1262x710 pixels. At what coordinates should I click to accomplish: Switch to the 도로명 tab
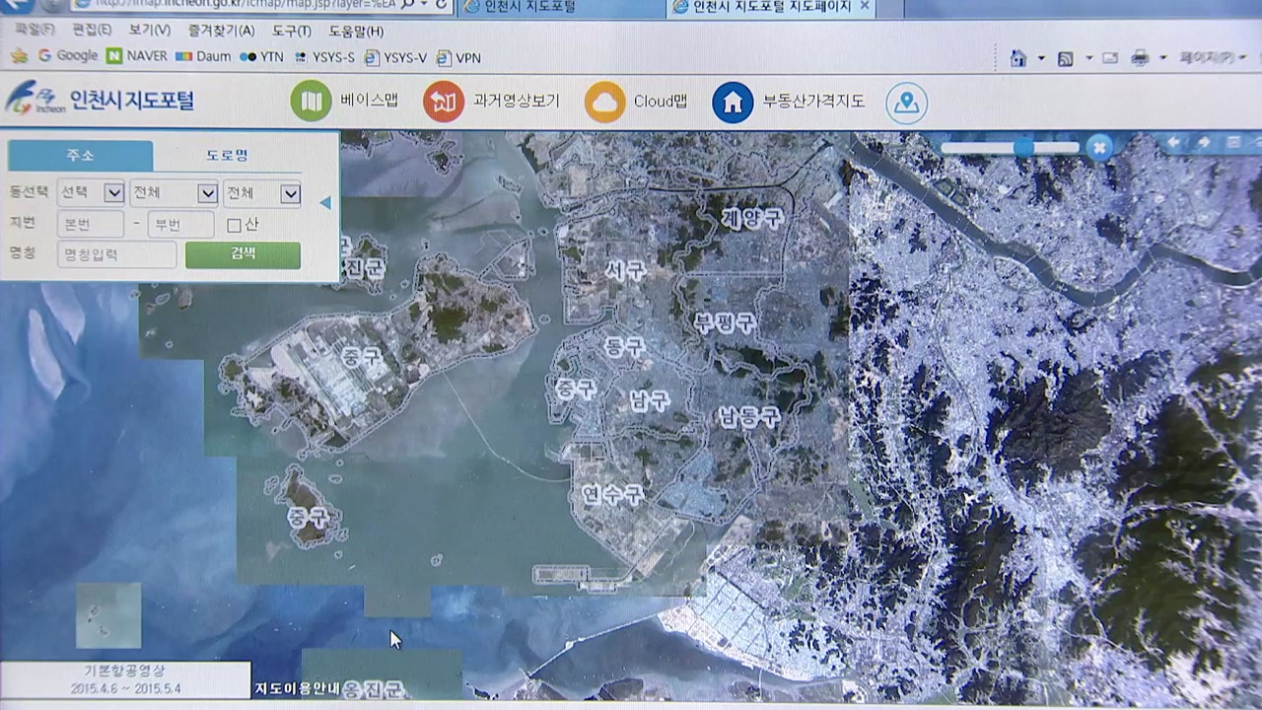click(x=227, y=156)
